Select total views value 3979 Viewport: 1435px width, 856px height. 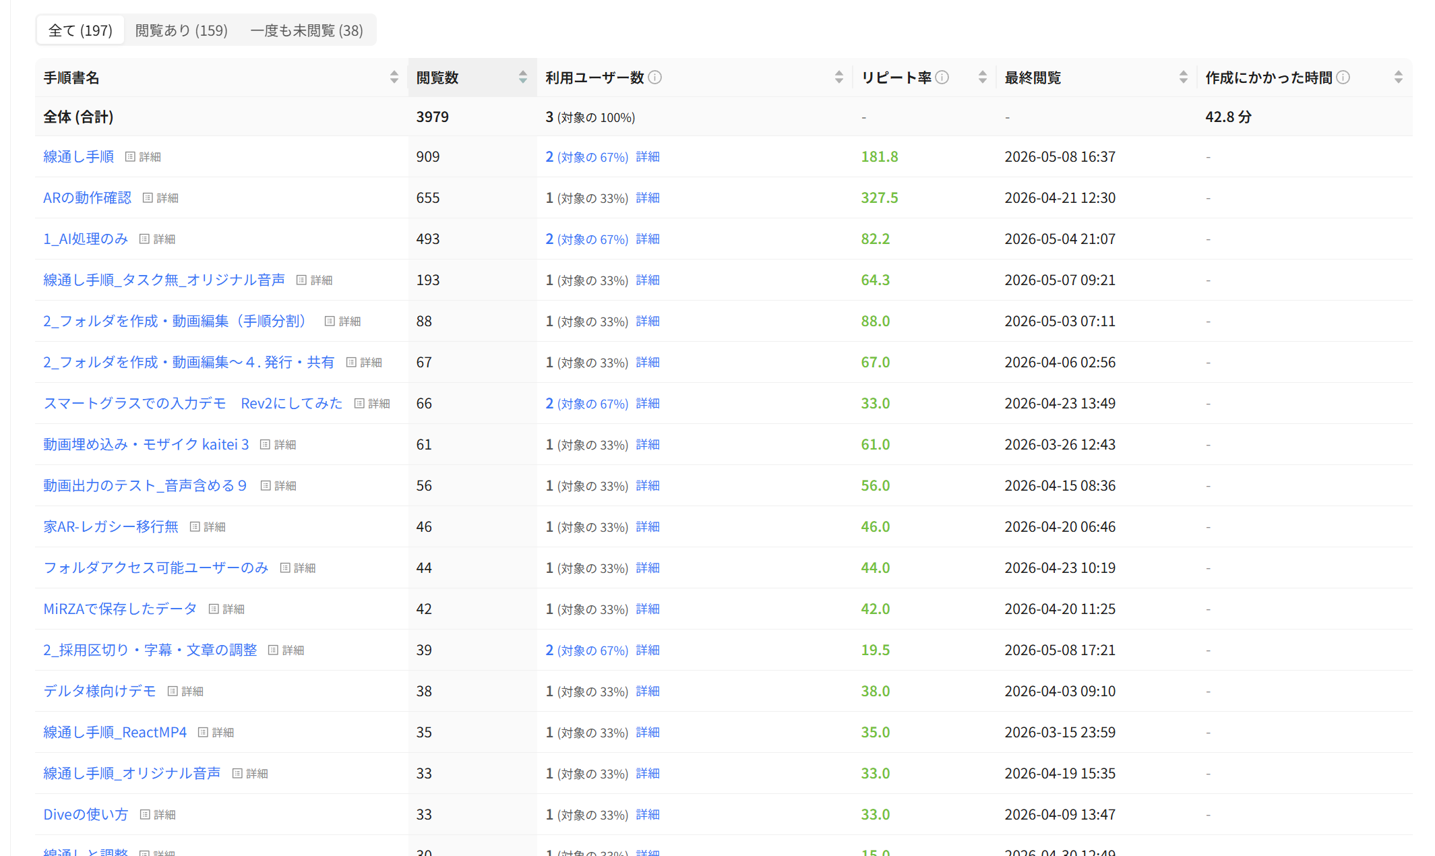(432, 117)
